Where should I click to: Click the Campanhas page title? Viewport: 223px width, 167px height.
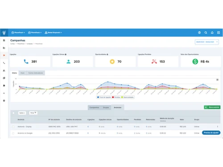(18, 41)
